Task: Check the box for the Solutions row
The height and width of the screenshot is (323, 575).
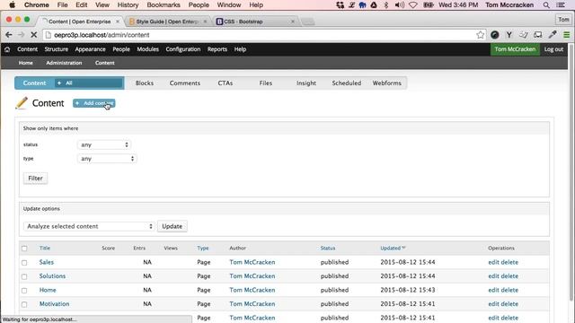Action: click(24, 276)
